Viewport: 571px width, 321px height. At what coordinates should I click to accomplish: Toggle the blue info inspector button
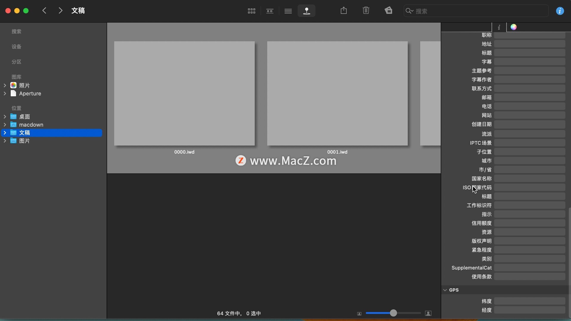click(560, 11)
